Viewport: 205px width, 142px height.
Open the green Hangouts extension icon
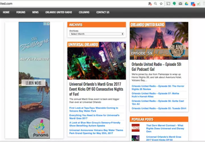pyautogui.click(x=174, y=4)
